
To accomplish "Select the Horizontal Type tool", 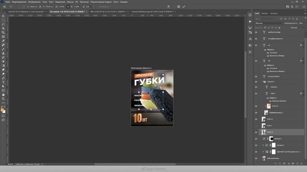I will click(3, 82).
